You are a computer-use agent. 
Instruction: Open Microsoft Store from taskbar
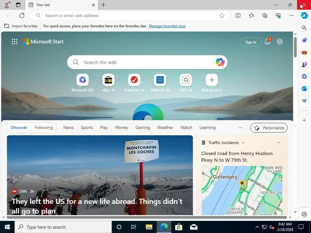click(x=179, y=227)
